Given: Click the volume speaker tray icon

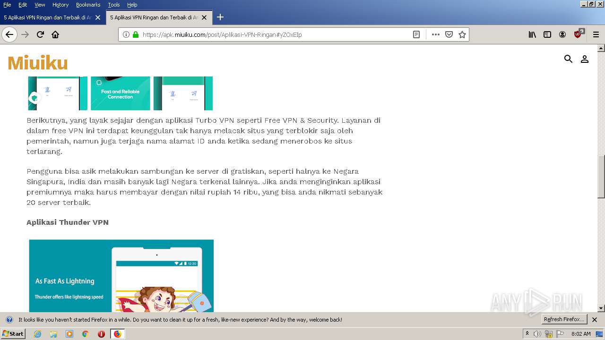Looking at the screenshot, I should coord(537,334).
